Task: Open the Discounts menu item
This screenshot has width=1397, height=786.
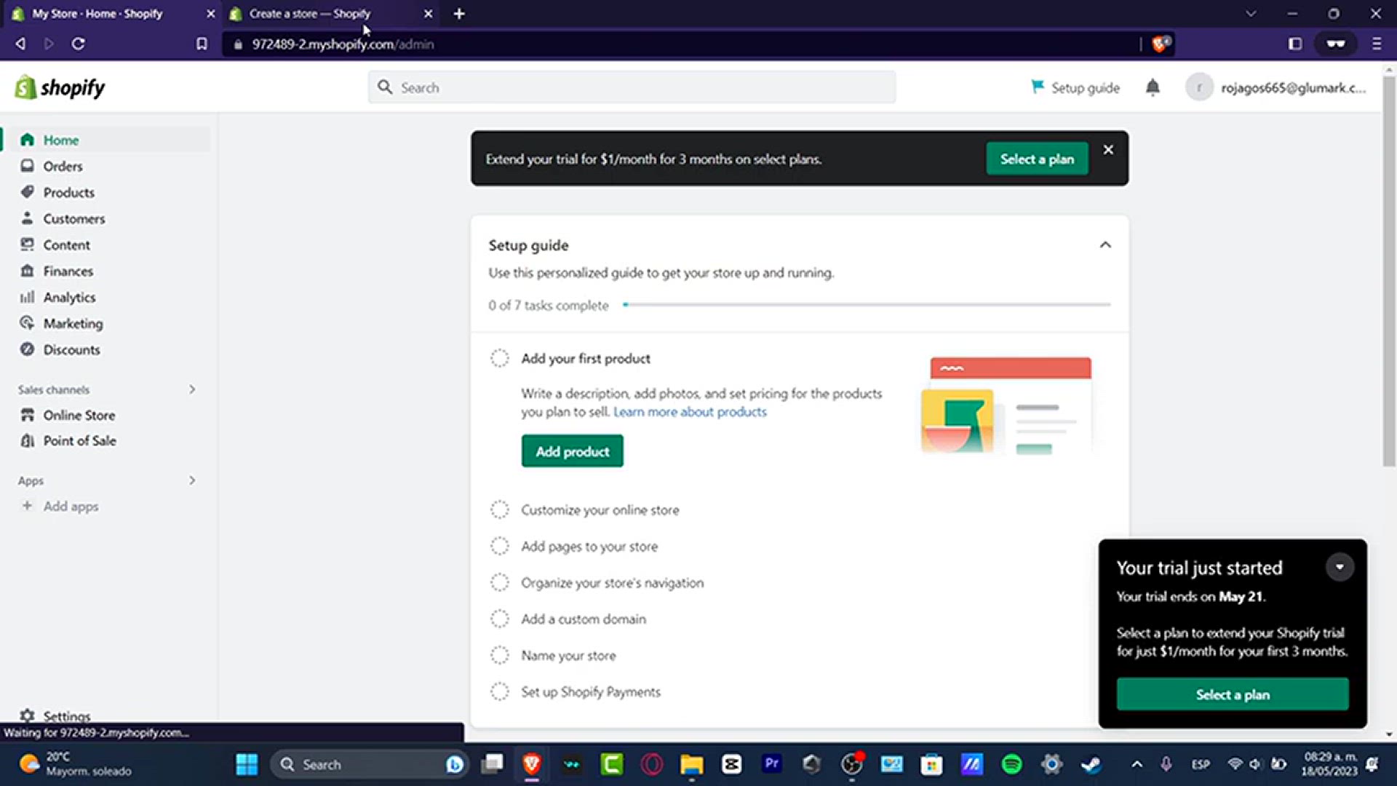Action: tap(106, 349)
